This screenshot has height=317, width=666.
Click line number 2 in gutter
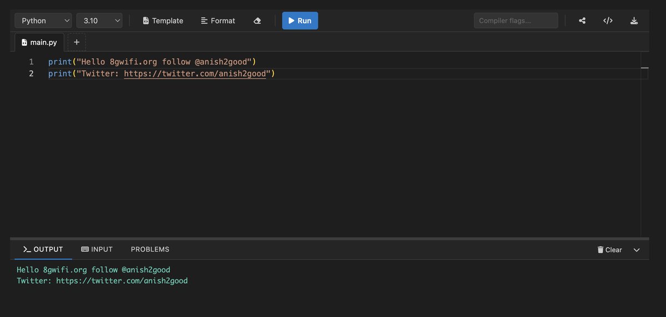pyautogui.click(x=32, y=73)
